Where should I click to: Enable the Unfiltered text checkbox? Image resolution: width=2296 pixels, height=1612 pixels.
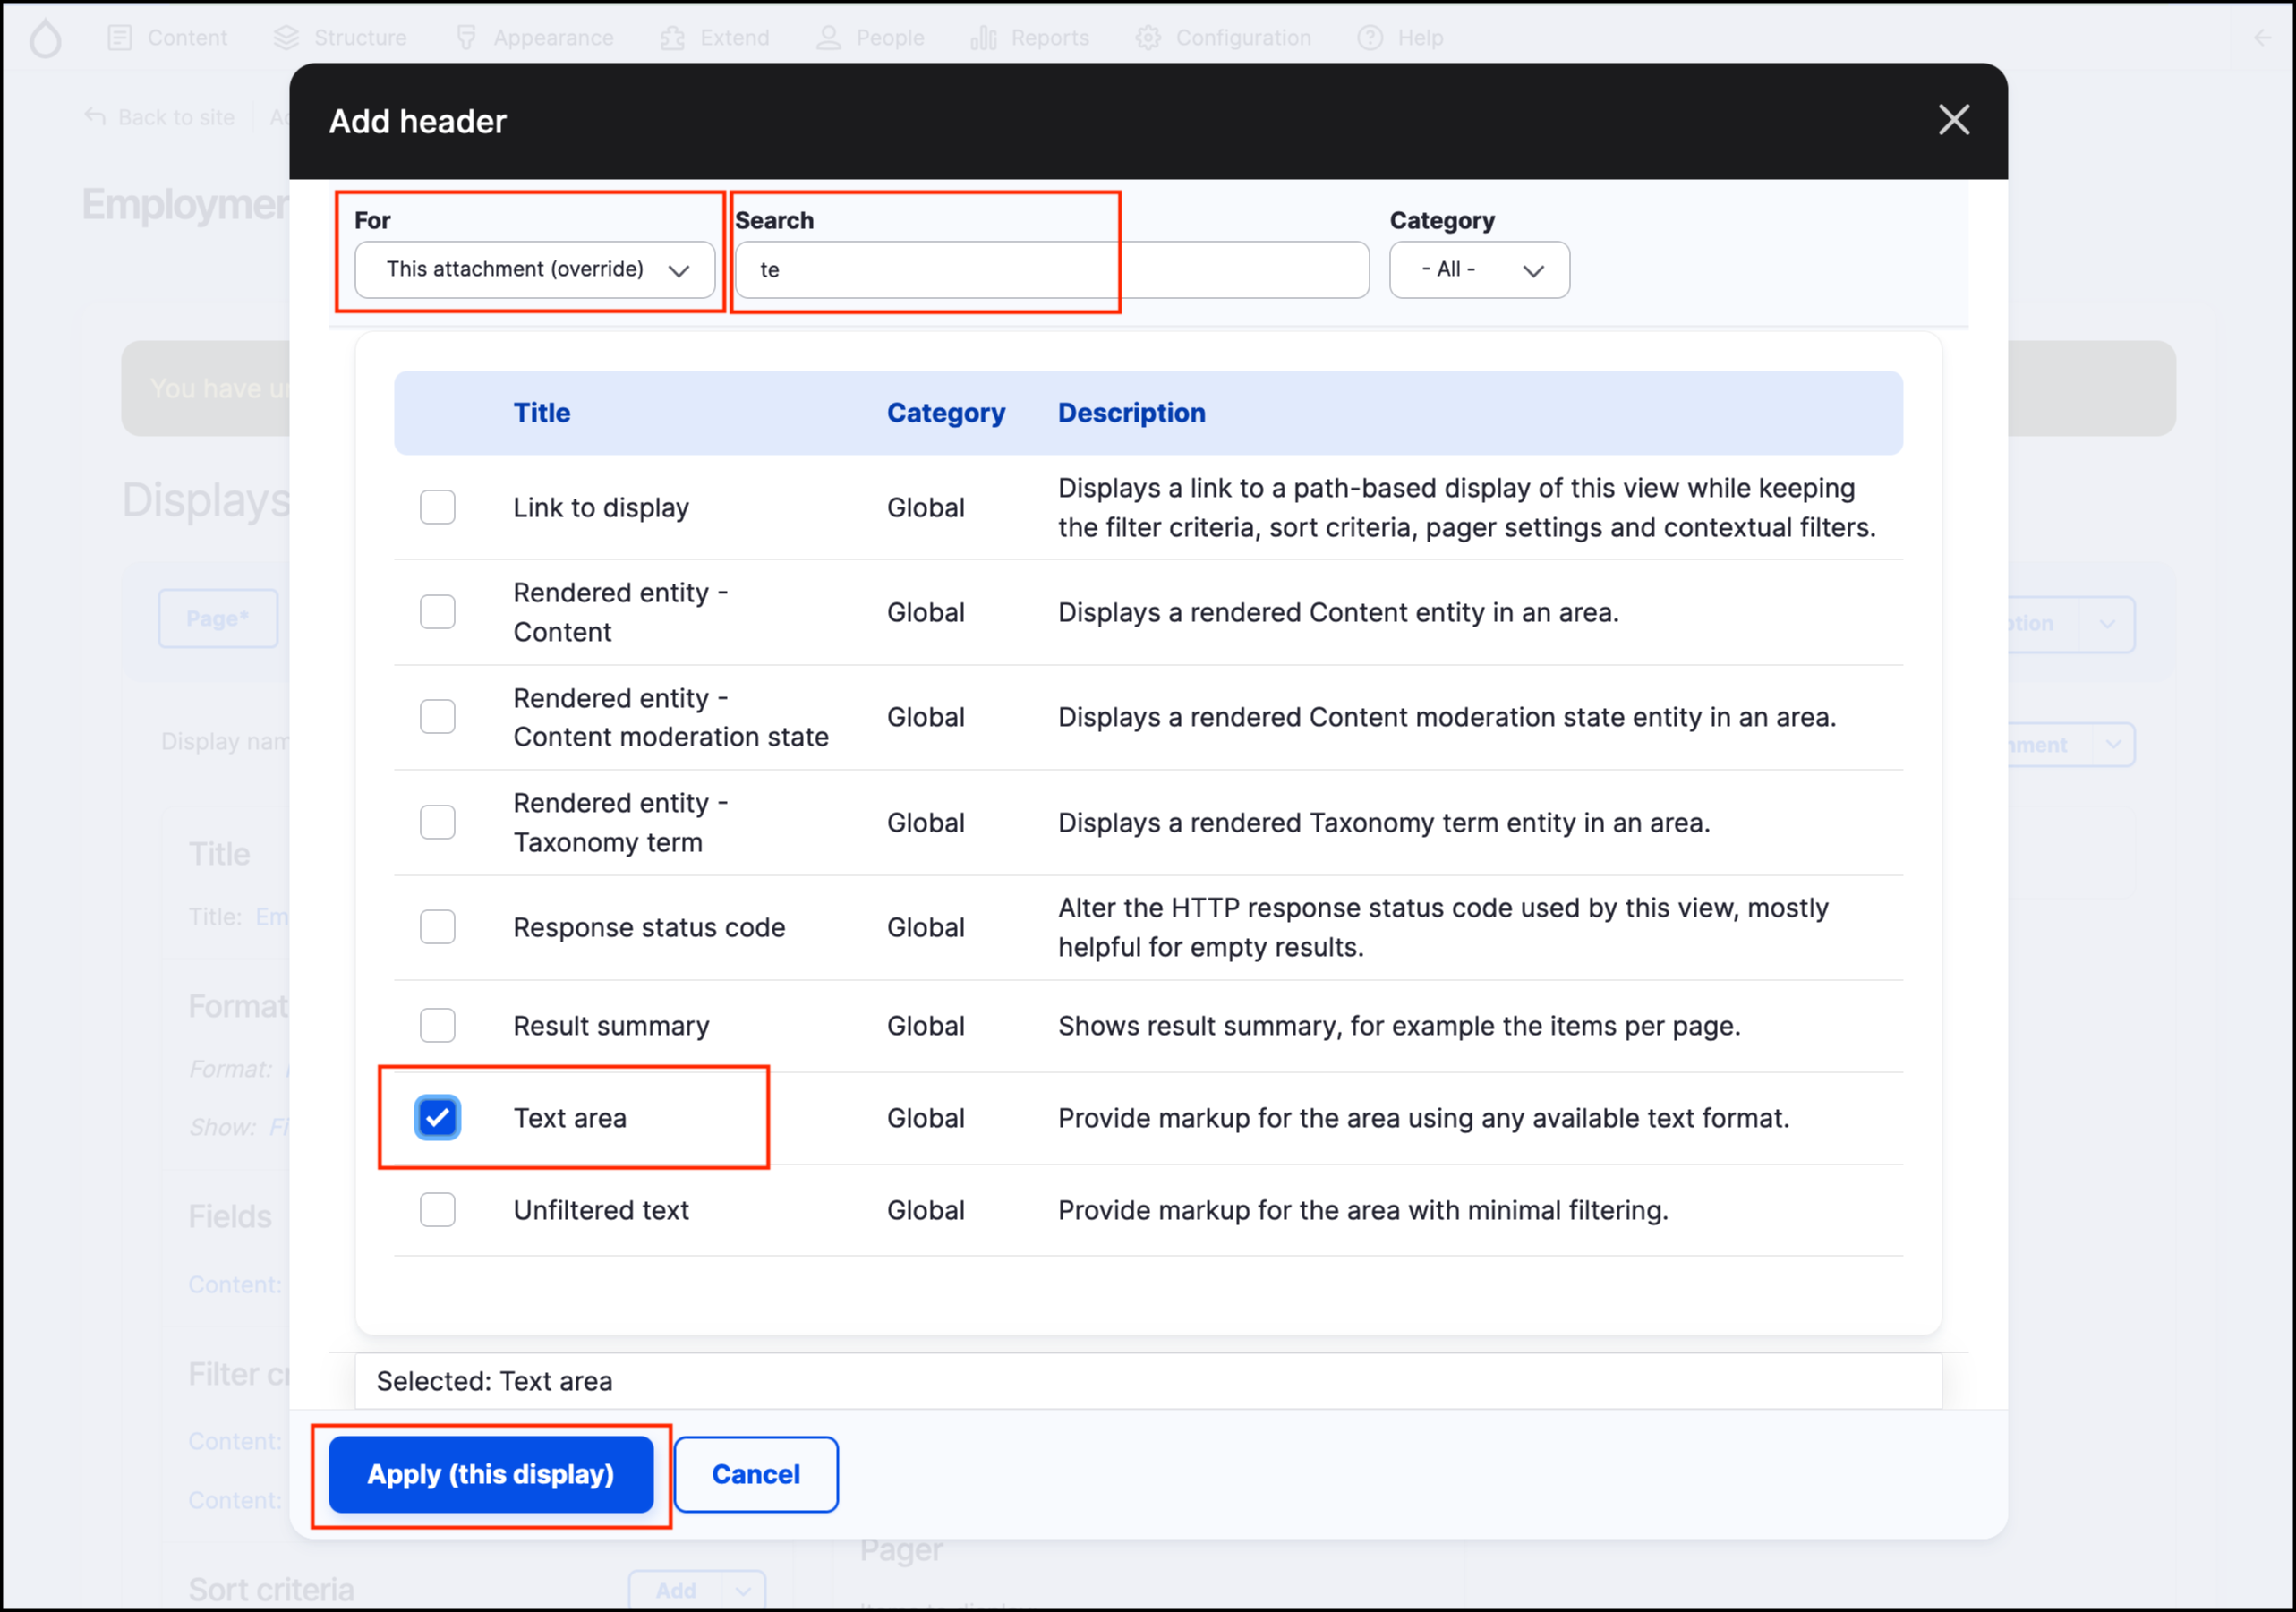(437, 1210)
